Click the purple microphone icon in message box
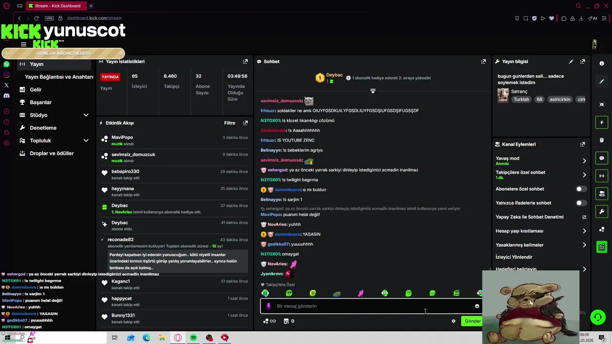This screenshot has width=612, height=344. [x=268, y=306]
